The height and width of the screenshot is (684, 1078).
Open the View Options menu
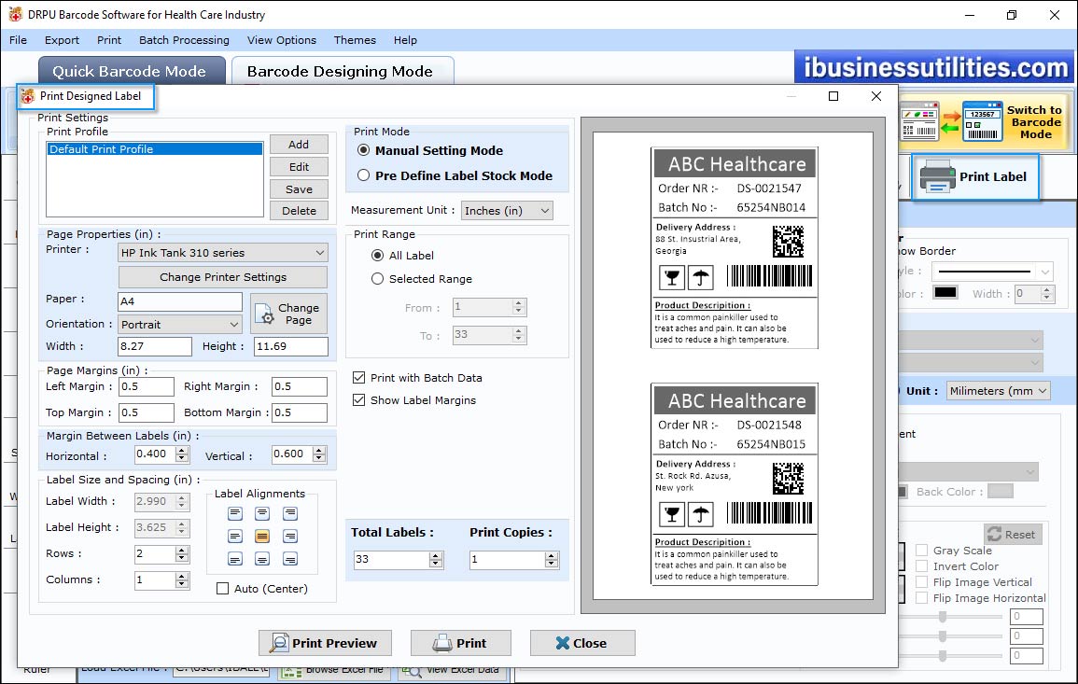tap(282, 40)
